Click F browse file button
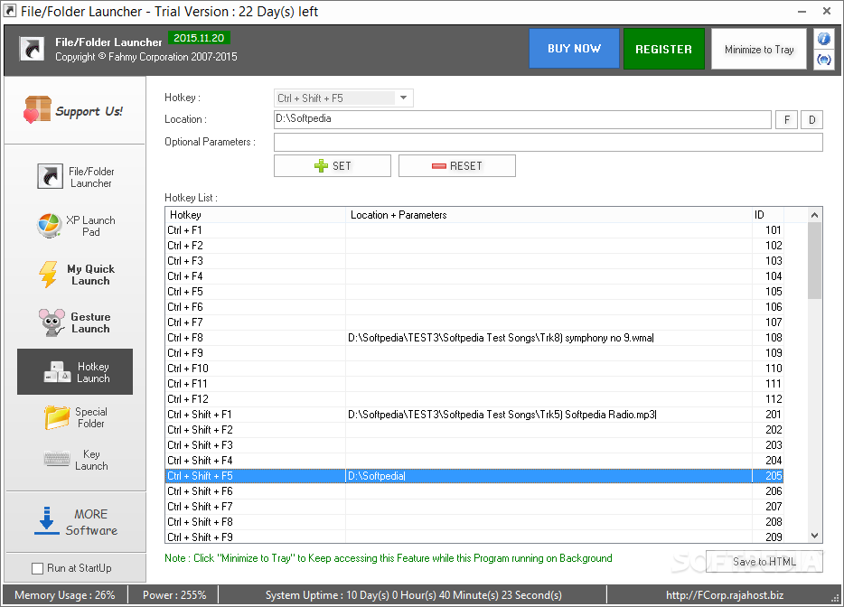This screenshot has width=844, height=607. [x=786, y=119]
